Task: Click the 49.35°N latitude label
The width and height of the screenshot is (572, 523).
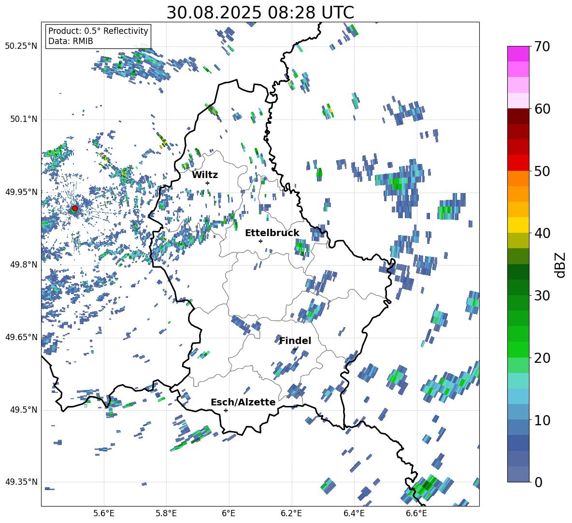Action: (21, 482)
